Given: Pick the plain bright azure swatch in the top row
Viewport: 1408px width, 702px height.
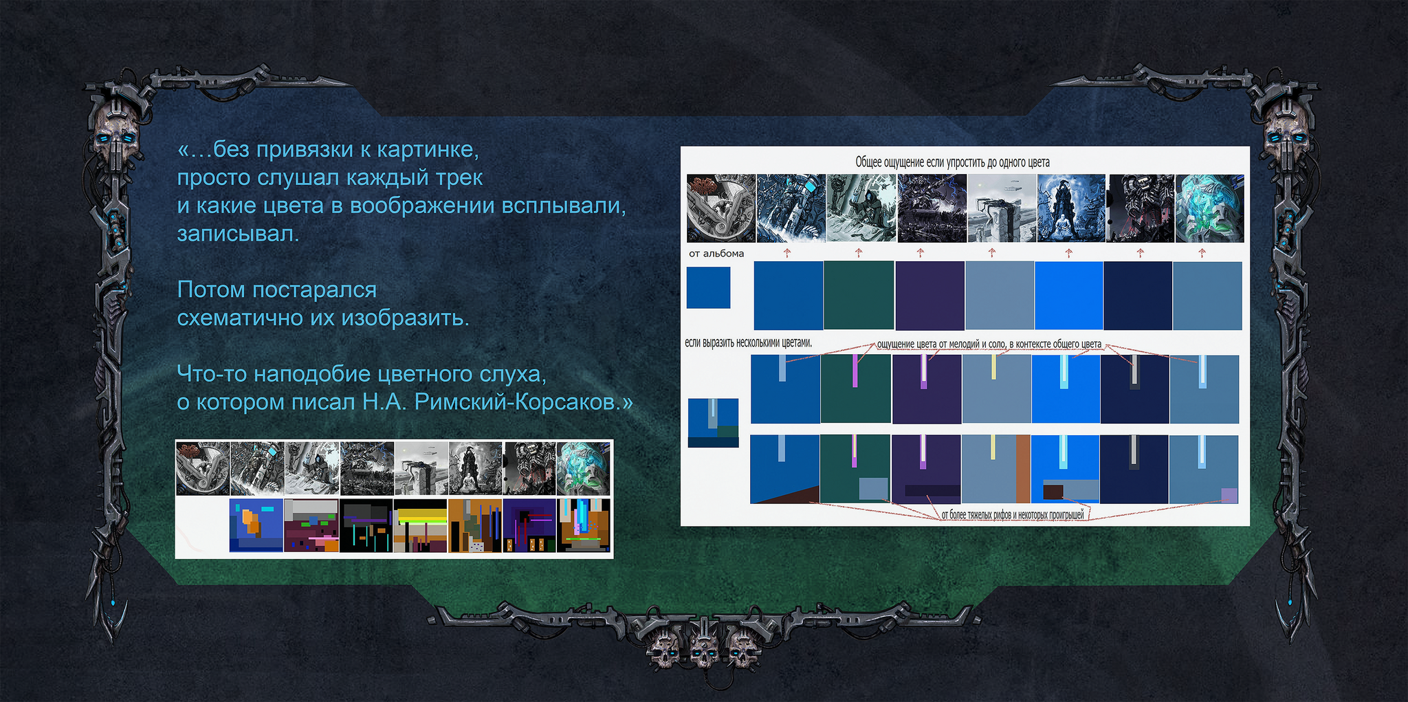Looking at the screenshot, I should (x=1069, y=296).
